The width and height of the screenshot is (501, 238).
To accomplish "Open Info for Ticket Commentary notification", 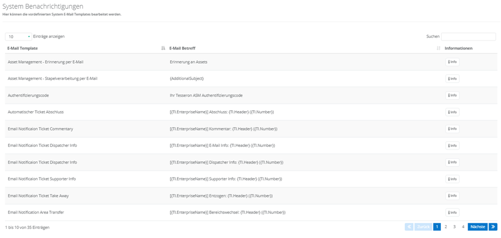I will coord(452,129).
